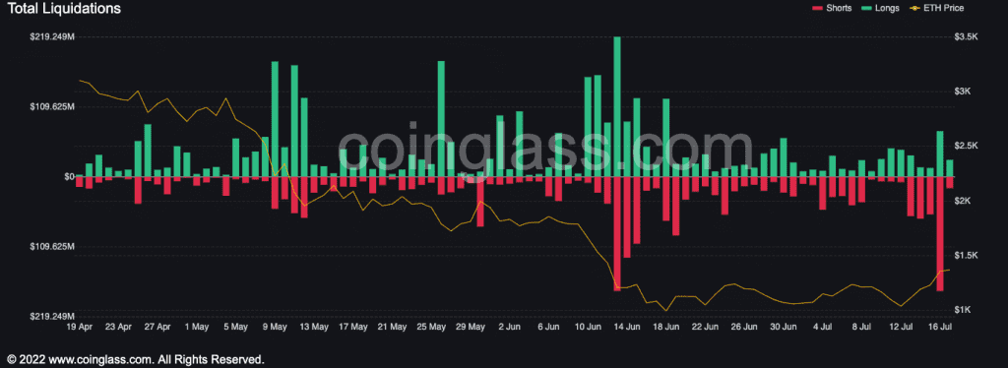Click the 25 May date label
Image resolution: width=1008 pixels, height=368 pixels.
[431, 327]
